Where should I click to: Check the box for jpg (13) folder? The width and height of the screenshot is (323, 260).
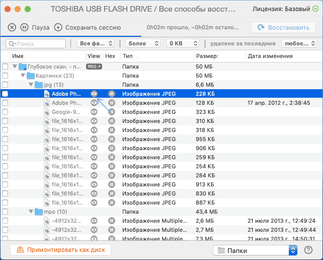click(x=5, y=85)
